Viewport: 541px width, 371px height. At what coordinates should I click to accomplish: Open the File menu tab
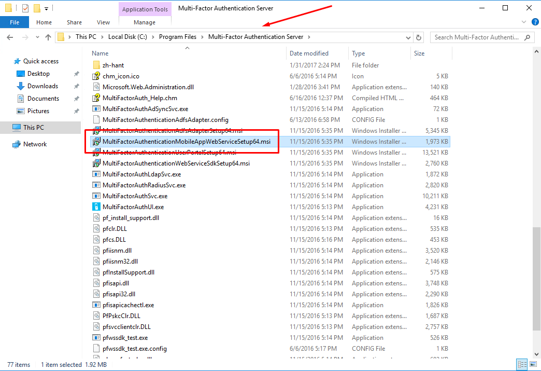[15, 22]
